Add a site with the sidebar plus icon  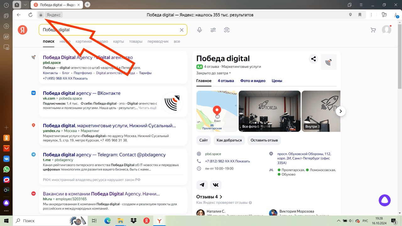(x=6, y=128)
